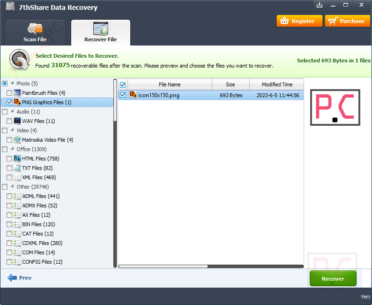Collapse the Other tree node

click(12, 186)
